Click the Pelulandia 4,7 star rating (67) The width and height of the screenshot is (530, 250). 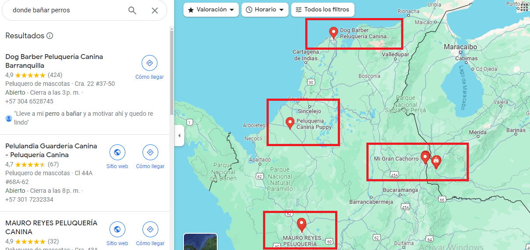tap(32, 164)
